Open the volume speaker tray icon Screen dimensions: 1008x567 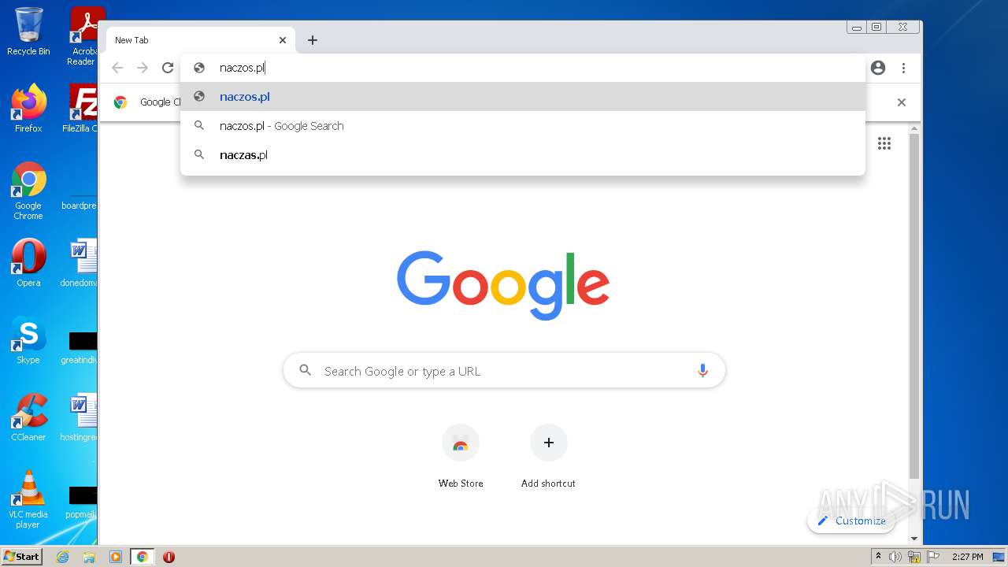895,557
